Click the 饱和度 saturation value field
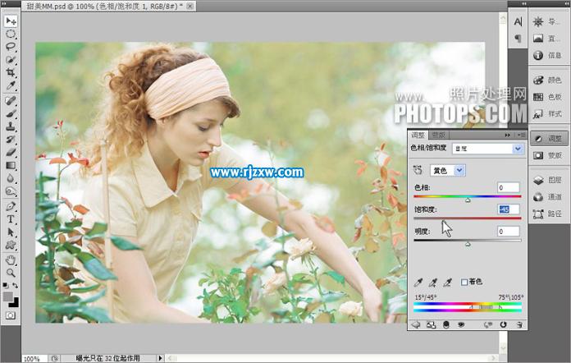The image size is (571, 363). pos(508,209)
